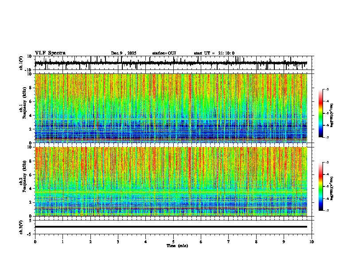Click the "6" tick on the ch.1 frequency axis

click(x=31, y=101)
